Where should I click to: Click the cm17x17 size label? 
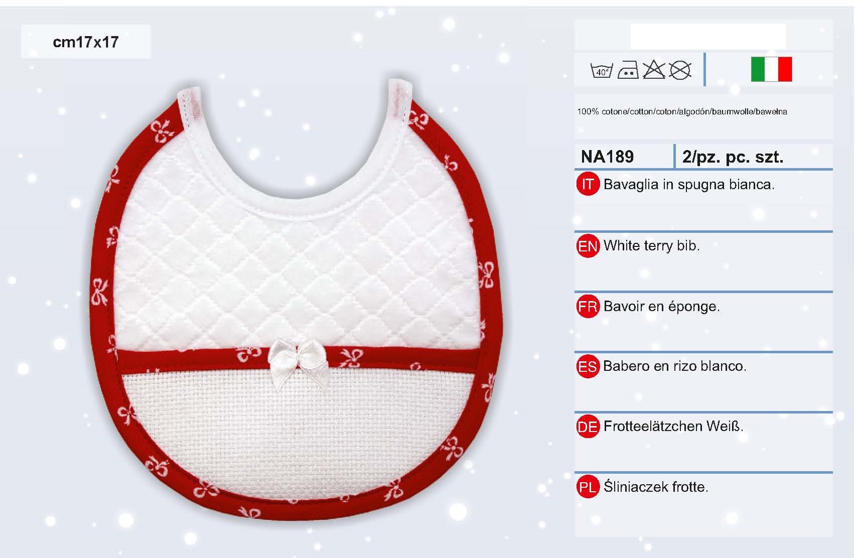click(86, 42)
